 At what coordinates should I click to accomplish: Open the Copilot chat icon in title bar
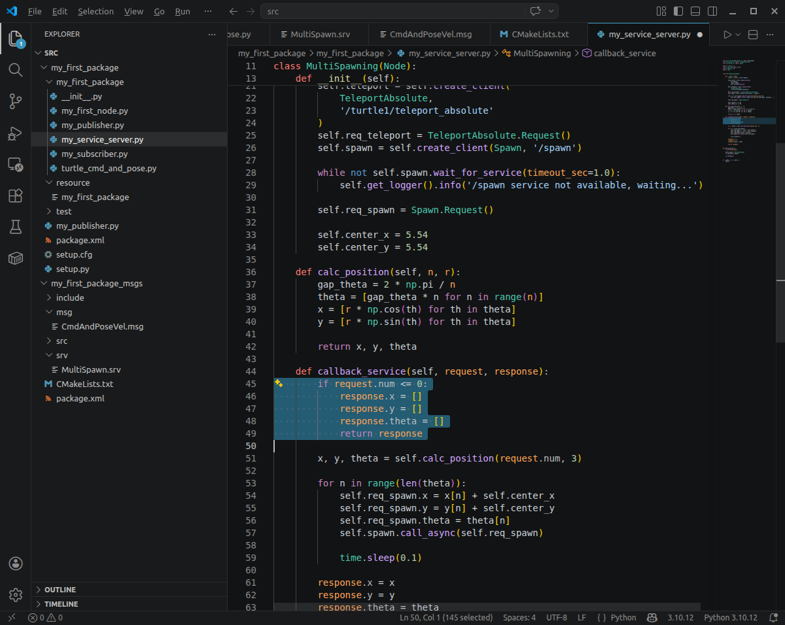pos(536,12)
